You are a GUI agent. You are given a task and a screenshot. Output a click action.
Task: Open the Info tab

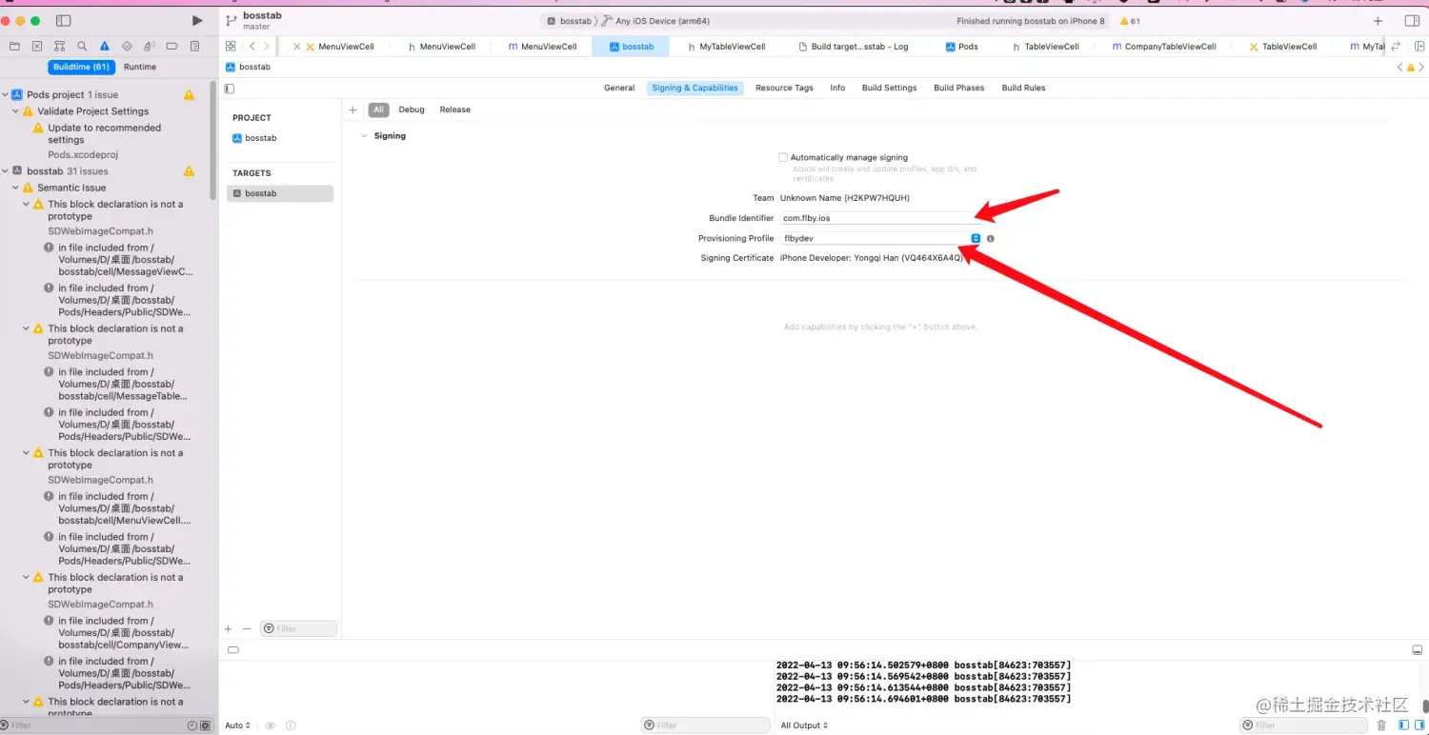point(837,88)
